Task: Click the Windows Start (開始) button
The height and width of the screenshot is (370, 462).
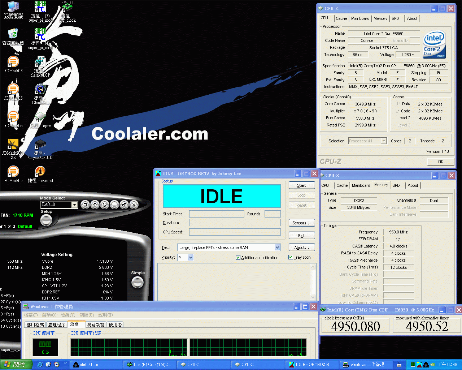Action: pyautogui.click(x=16, y=365)
